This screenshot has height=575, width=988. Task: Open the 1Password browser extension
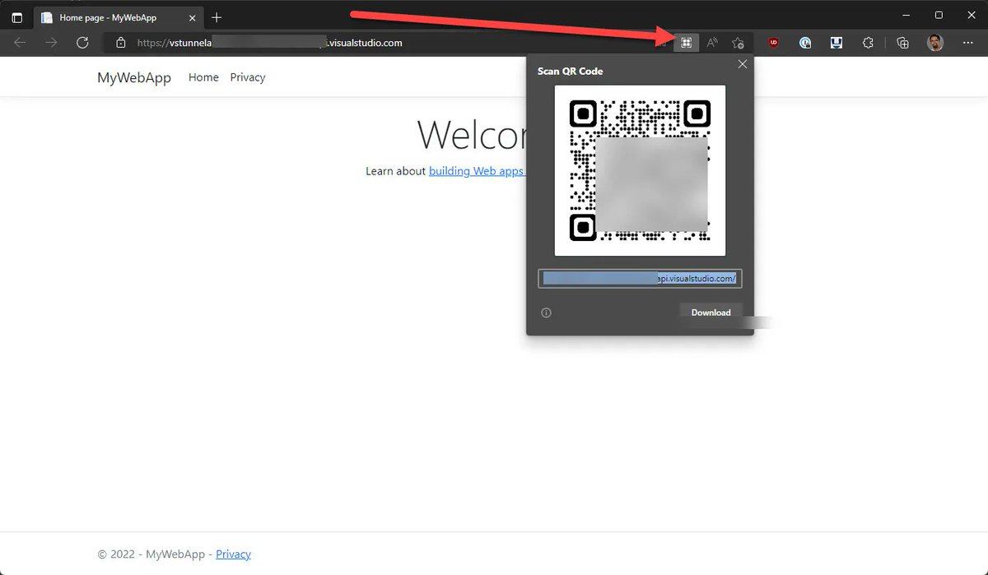805,43
